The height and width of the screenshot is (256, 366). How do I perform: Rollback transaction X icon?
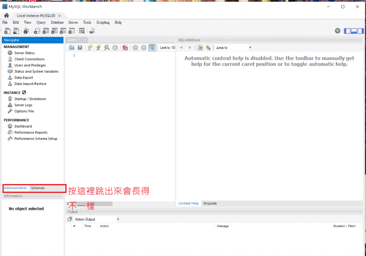click(144, 48)
